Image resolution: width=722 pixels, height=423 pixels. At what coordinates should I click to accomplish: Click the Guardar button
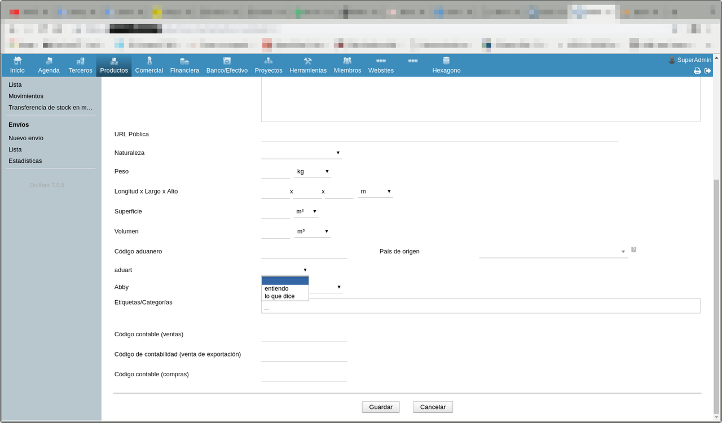(x=381, y=407)
